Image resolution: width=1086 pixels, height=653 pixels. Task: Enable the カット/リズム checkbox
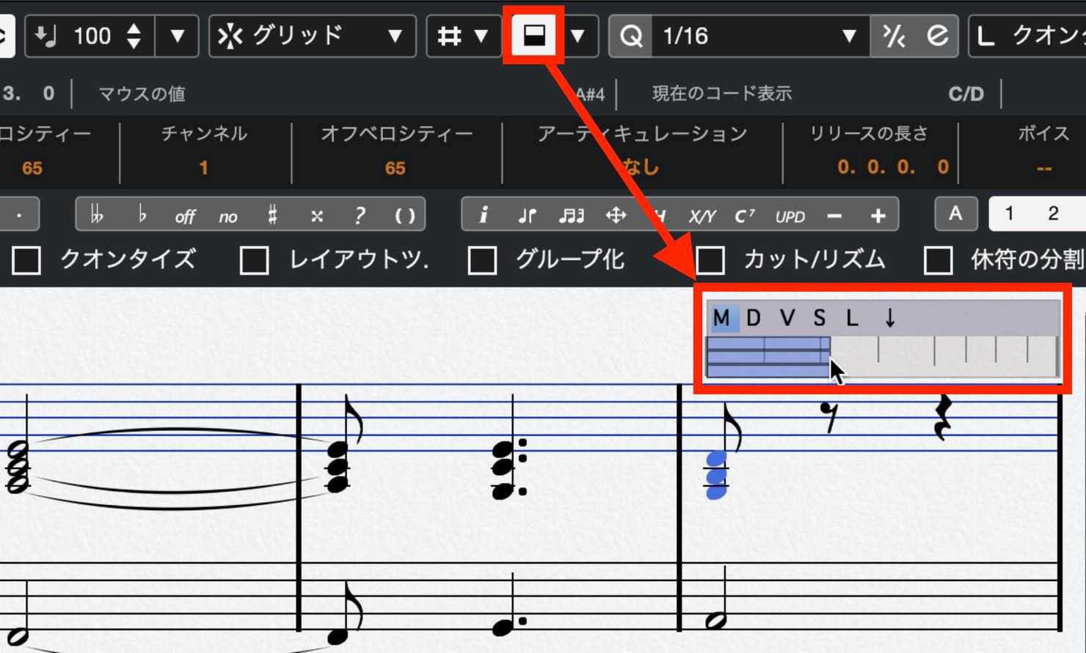(710, 260)
